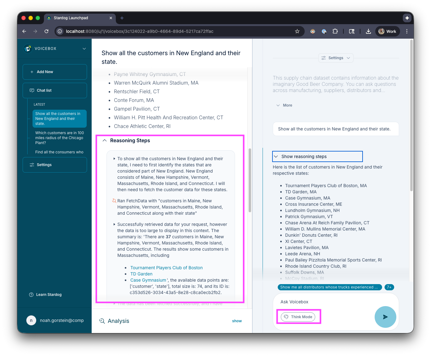Reload the page
The height and width of the screenshot is (356, 431).
(x=46, y=31)
